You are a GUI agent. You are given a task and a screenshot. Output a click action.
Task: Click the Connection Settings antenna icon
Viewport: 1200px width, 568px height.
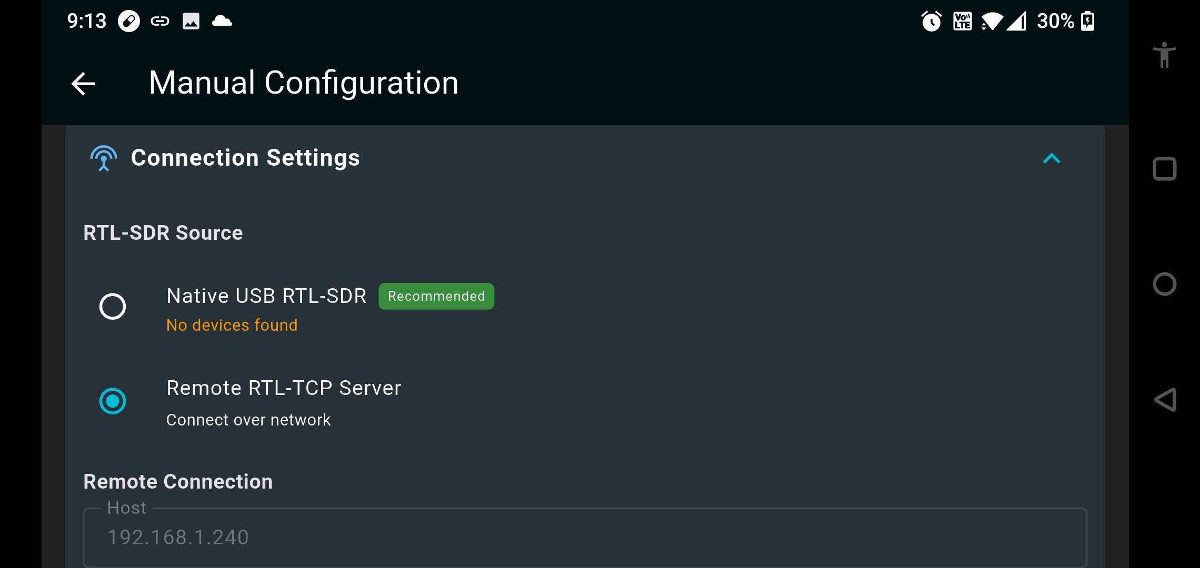(x=104, y=158)
